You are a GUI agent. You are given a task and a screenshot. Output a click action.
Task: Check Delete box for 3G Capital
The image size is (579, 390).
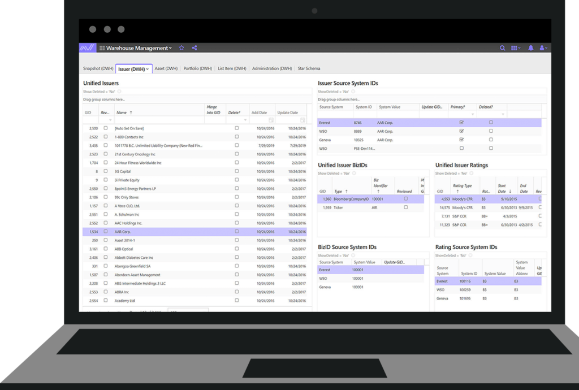[237, 171]
